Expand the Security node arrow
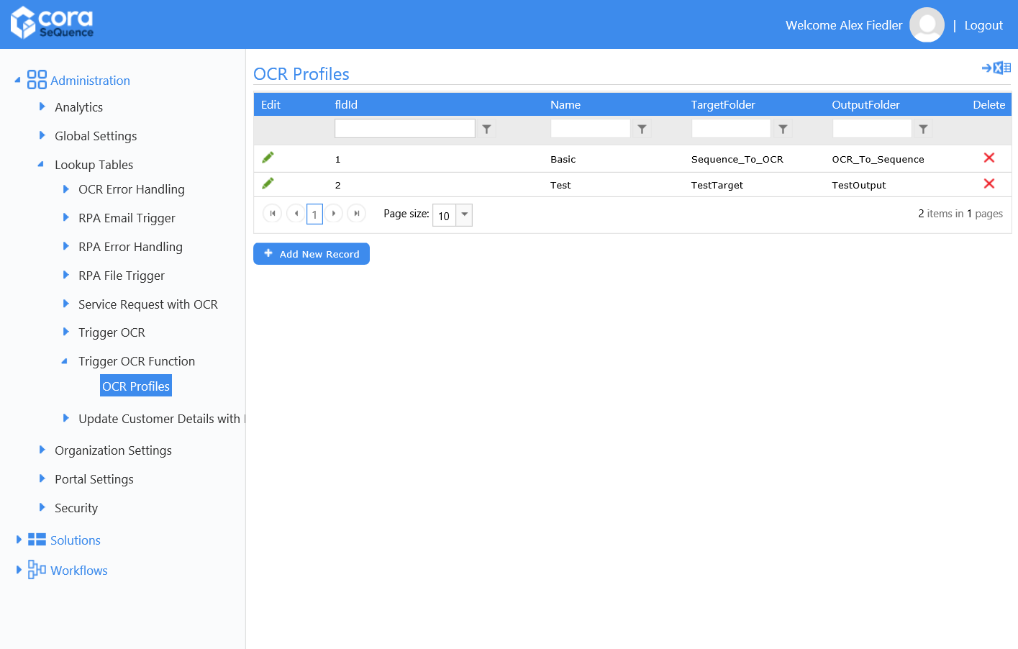The width and height of the screenshot is (1018, 649). pos(42,507)
